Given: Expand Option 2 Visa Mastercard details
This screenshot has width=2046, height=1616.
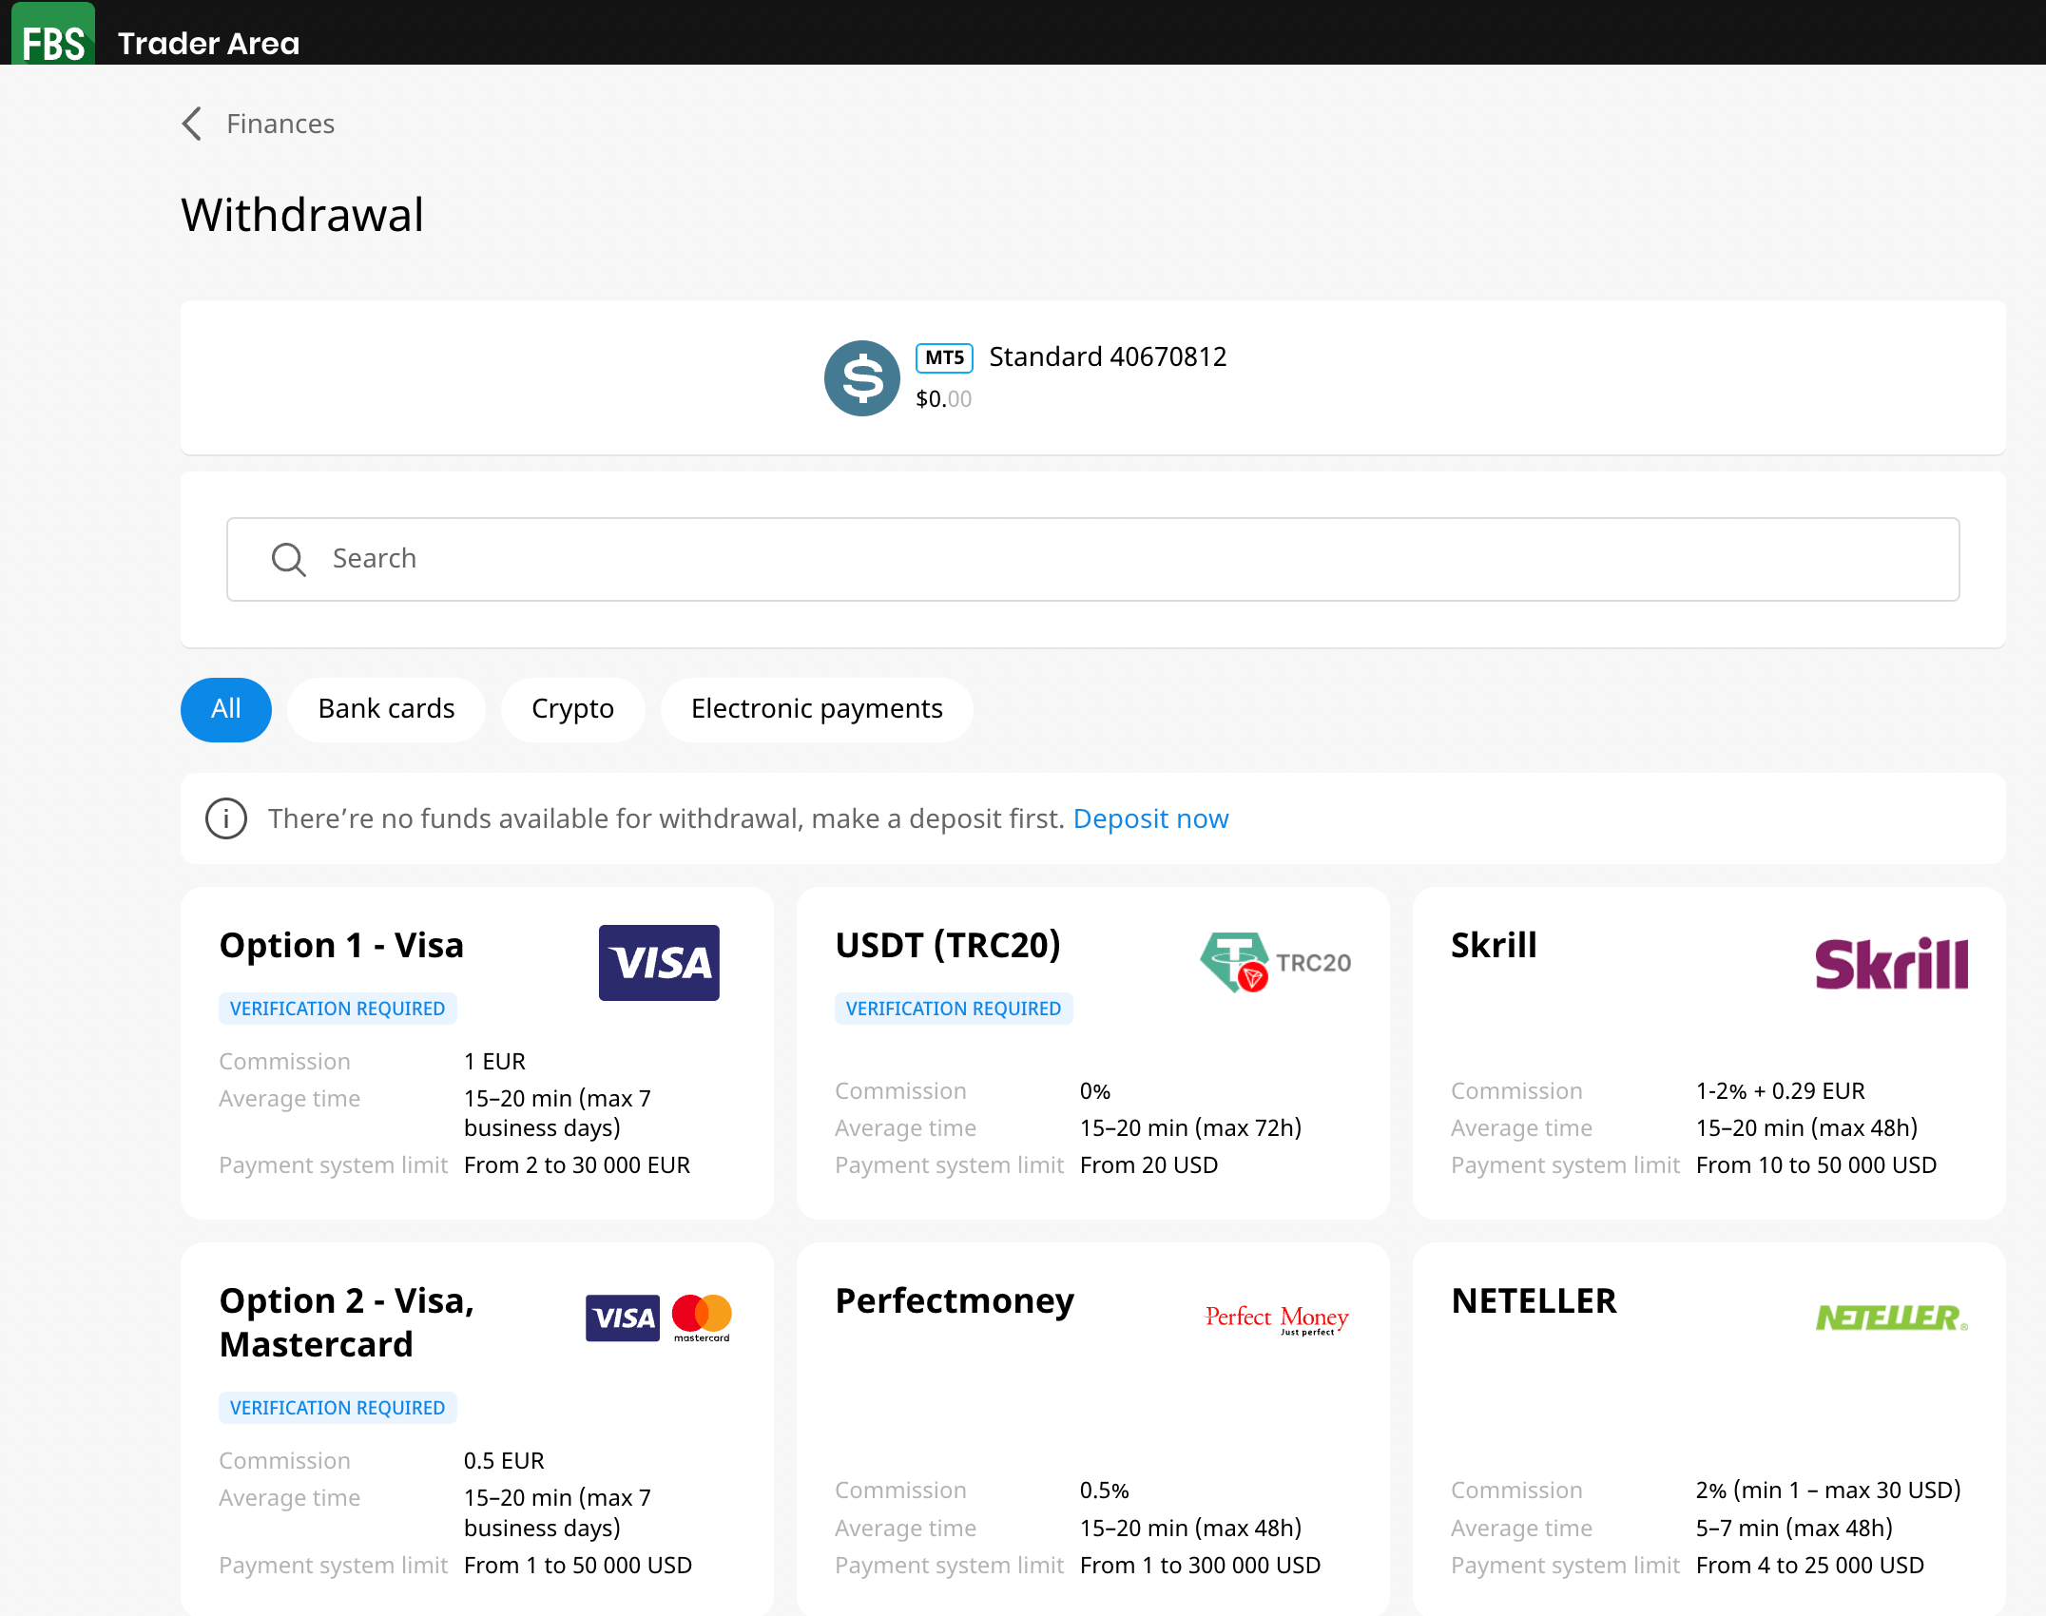Looking at the screenshot, I should click(476, 1430).
